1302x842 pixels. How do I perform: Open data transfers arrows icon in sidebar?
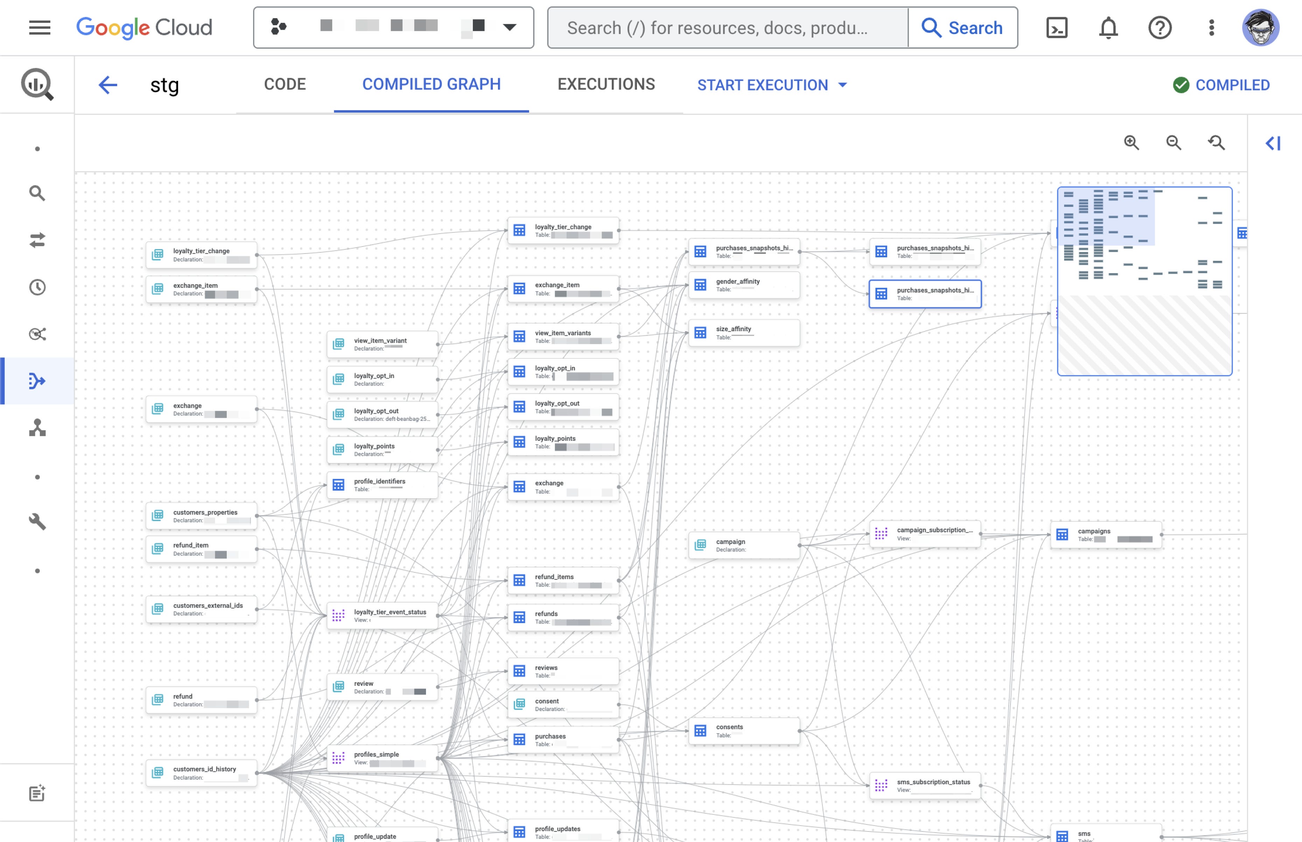(37, 240)
